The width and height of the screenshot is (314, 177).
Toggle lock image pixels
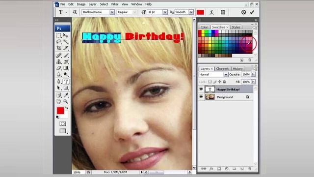pyautogui.click(x=215, y=82)
